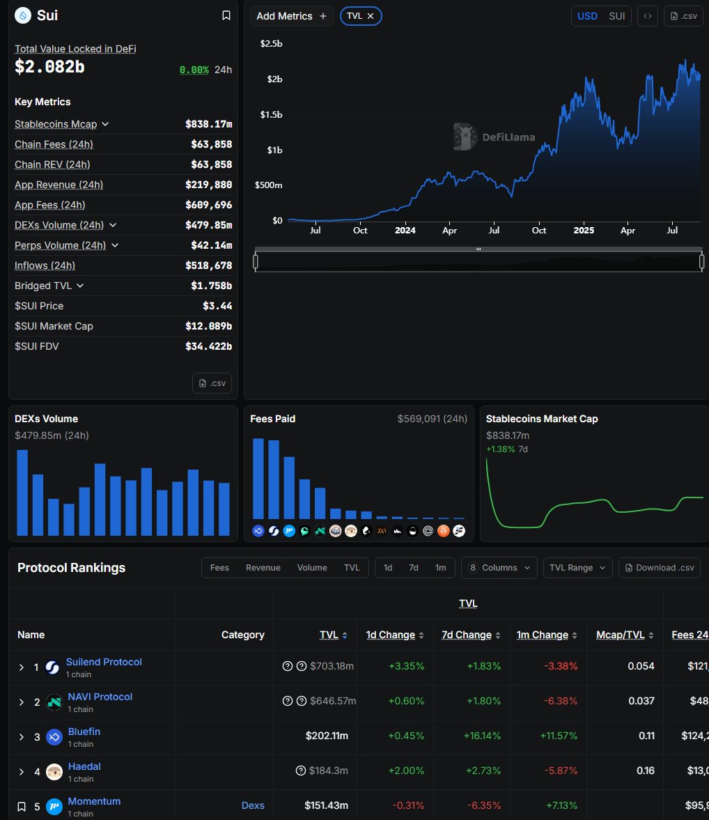The width and height of the screenshot is (709, 820).
Task: Click the orange flame icon under Fees Paid
Action: (444, 531)
